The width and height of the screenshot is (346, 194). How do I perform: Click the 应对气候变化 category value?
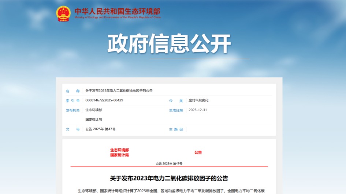click(198, 100)
